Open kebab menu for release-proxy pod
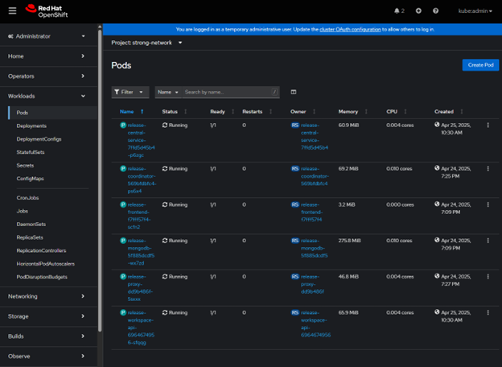 pyautogui.click(x=488, y=277)
